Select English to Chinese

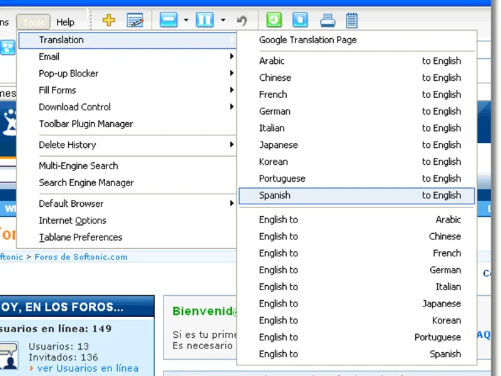356,236
